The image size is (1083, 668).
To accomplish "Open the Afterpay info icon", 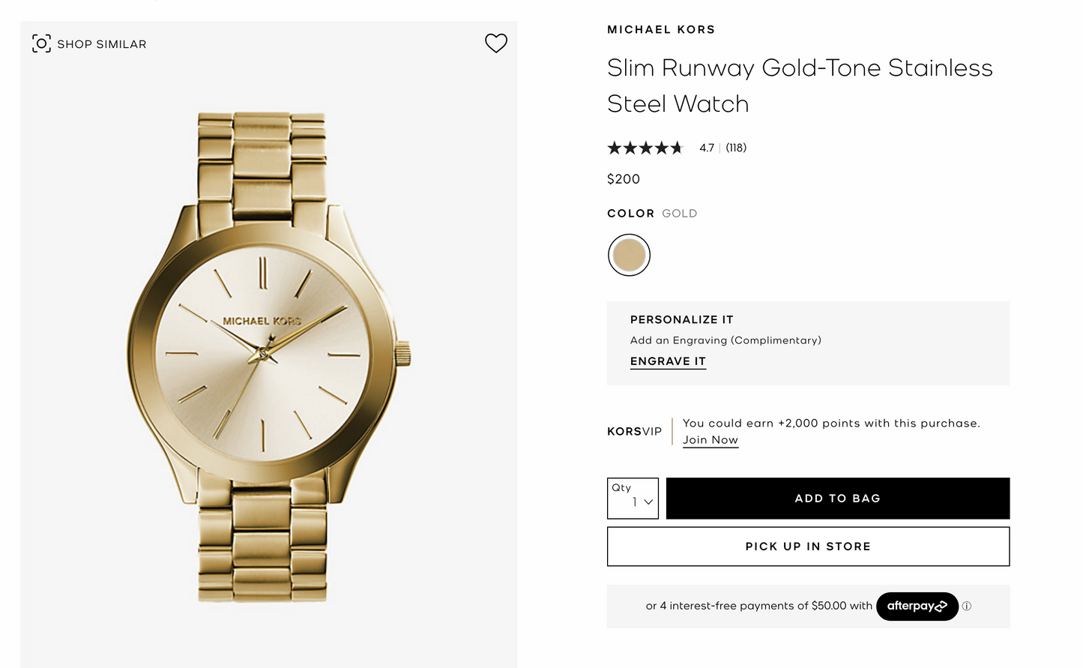I will pos(967,607).
